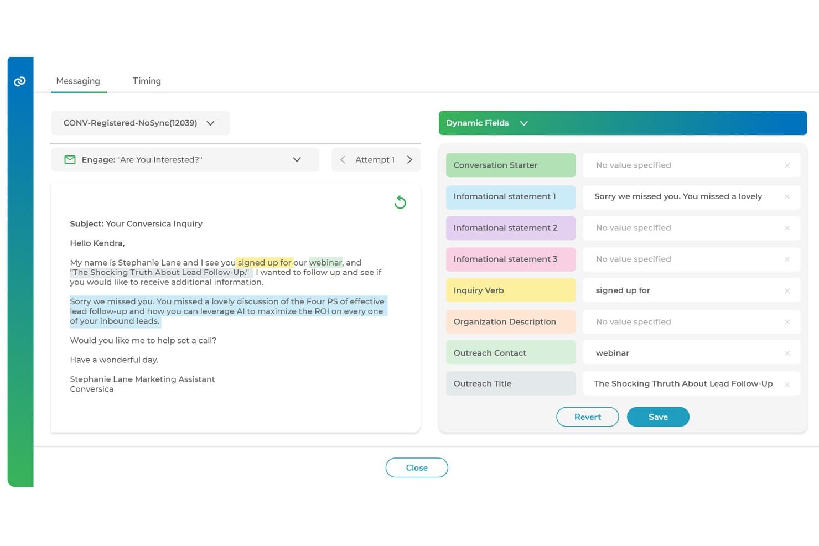Select the Infomational statement 2 purple label

coord(511,228)
